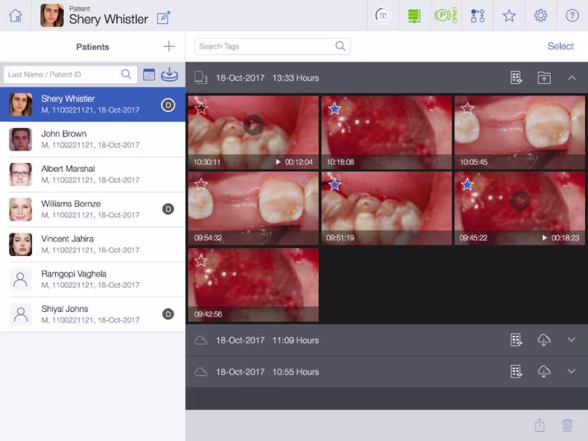Screen dimensions: 588x441
Task: Collapse the 18-Oct-2017 13:33 Hours session
Action: (x=572, y=78)
